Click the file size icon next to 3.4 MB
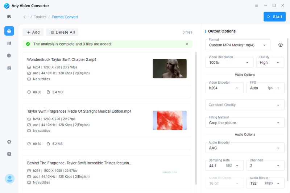This screenshot has width=290, height=193. [48, 92]
